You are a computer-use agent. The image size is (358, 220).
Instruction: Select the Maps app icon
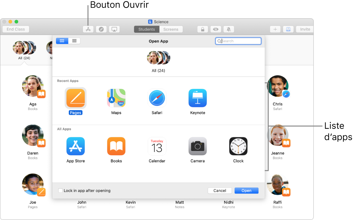tap(116, 98)
